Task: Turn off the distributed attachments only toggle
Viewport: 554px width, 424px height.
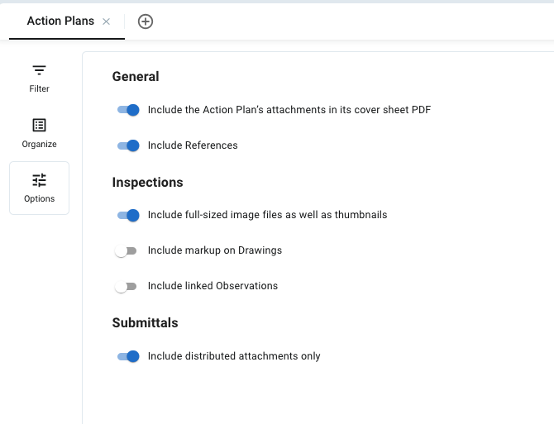Action: pos(127,356)
